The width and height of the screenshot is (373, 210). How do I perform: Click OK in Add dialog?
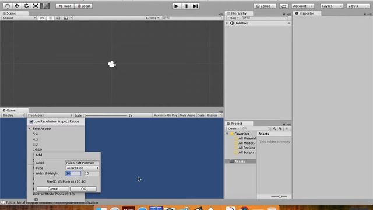83,189
